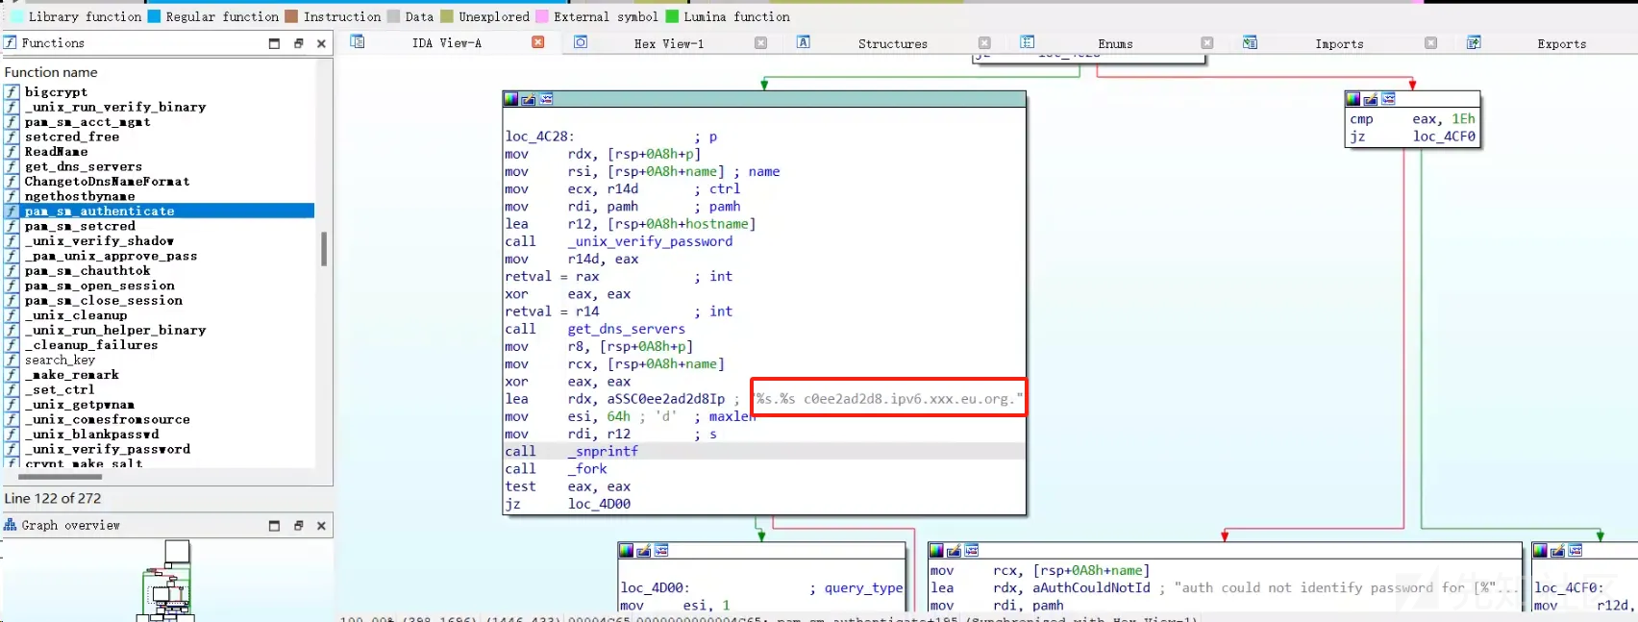Click edit-comment icon on loc_4C28 block
1638x622 pixels.
[528, 99]
